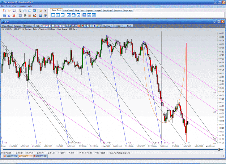Viewport: 226px width, 164px height.
Task: Close the USDJPY_H1 tab with its red X
Action: click(x=5, y=156)
